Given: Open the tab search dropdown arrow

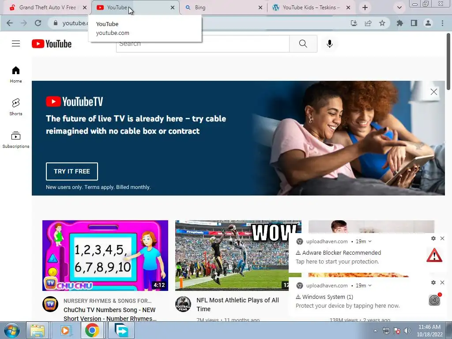Looking at the screenshot, I should coord(399,8).
